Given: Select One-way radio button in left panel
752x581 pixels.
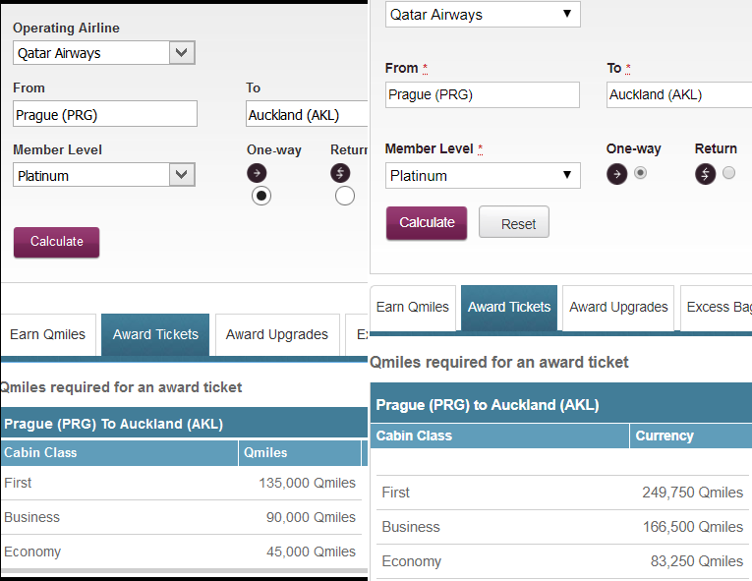Looking at the screenshot, I should coord(260,196).
